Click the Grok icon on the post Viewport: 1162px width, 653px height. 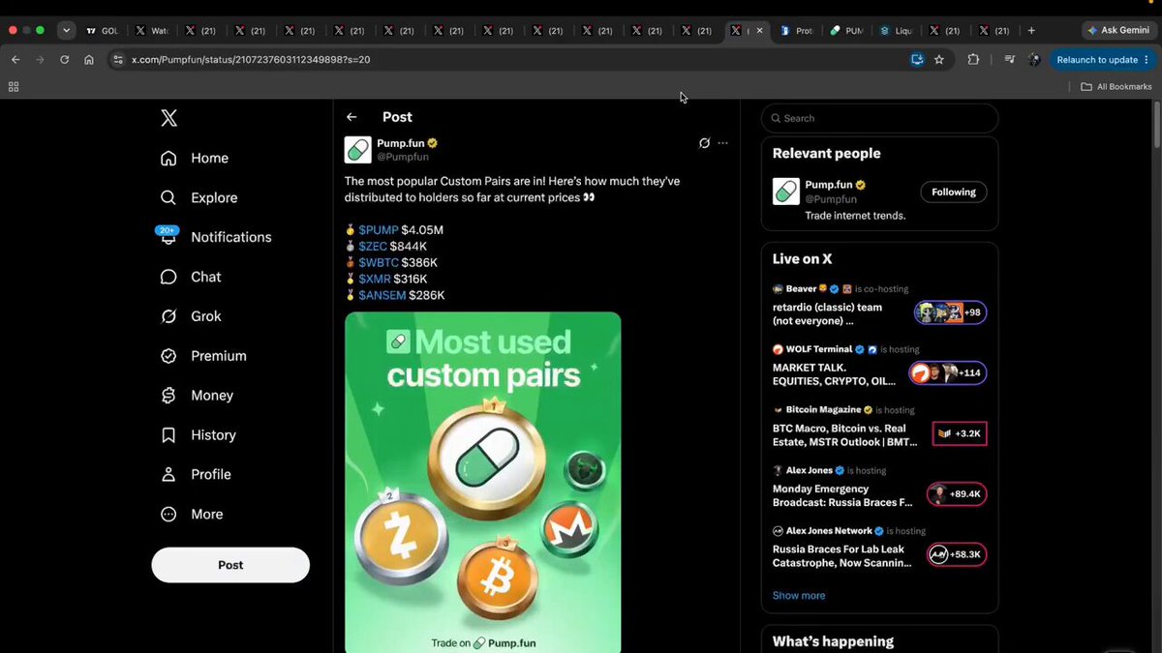(704, 143)
